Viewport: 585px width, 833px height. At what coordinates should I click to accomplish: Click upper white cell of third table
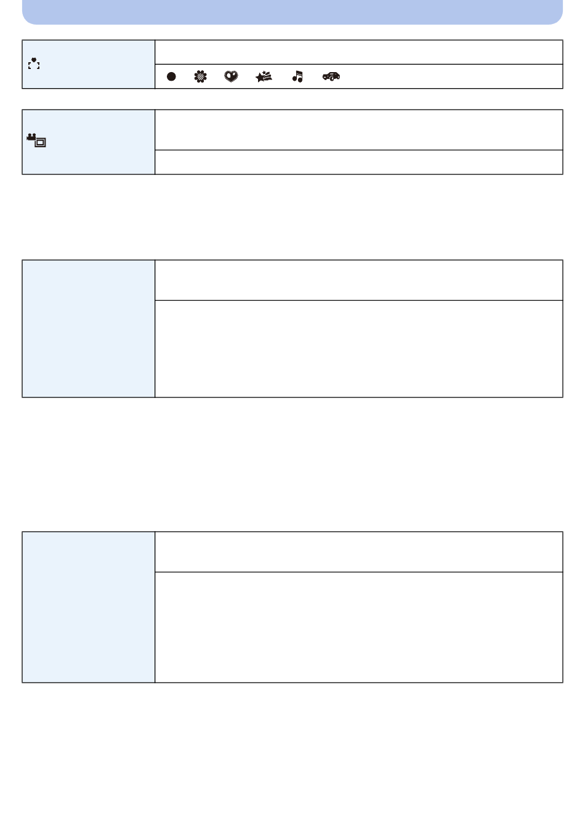(358, 280)
